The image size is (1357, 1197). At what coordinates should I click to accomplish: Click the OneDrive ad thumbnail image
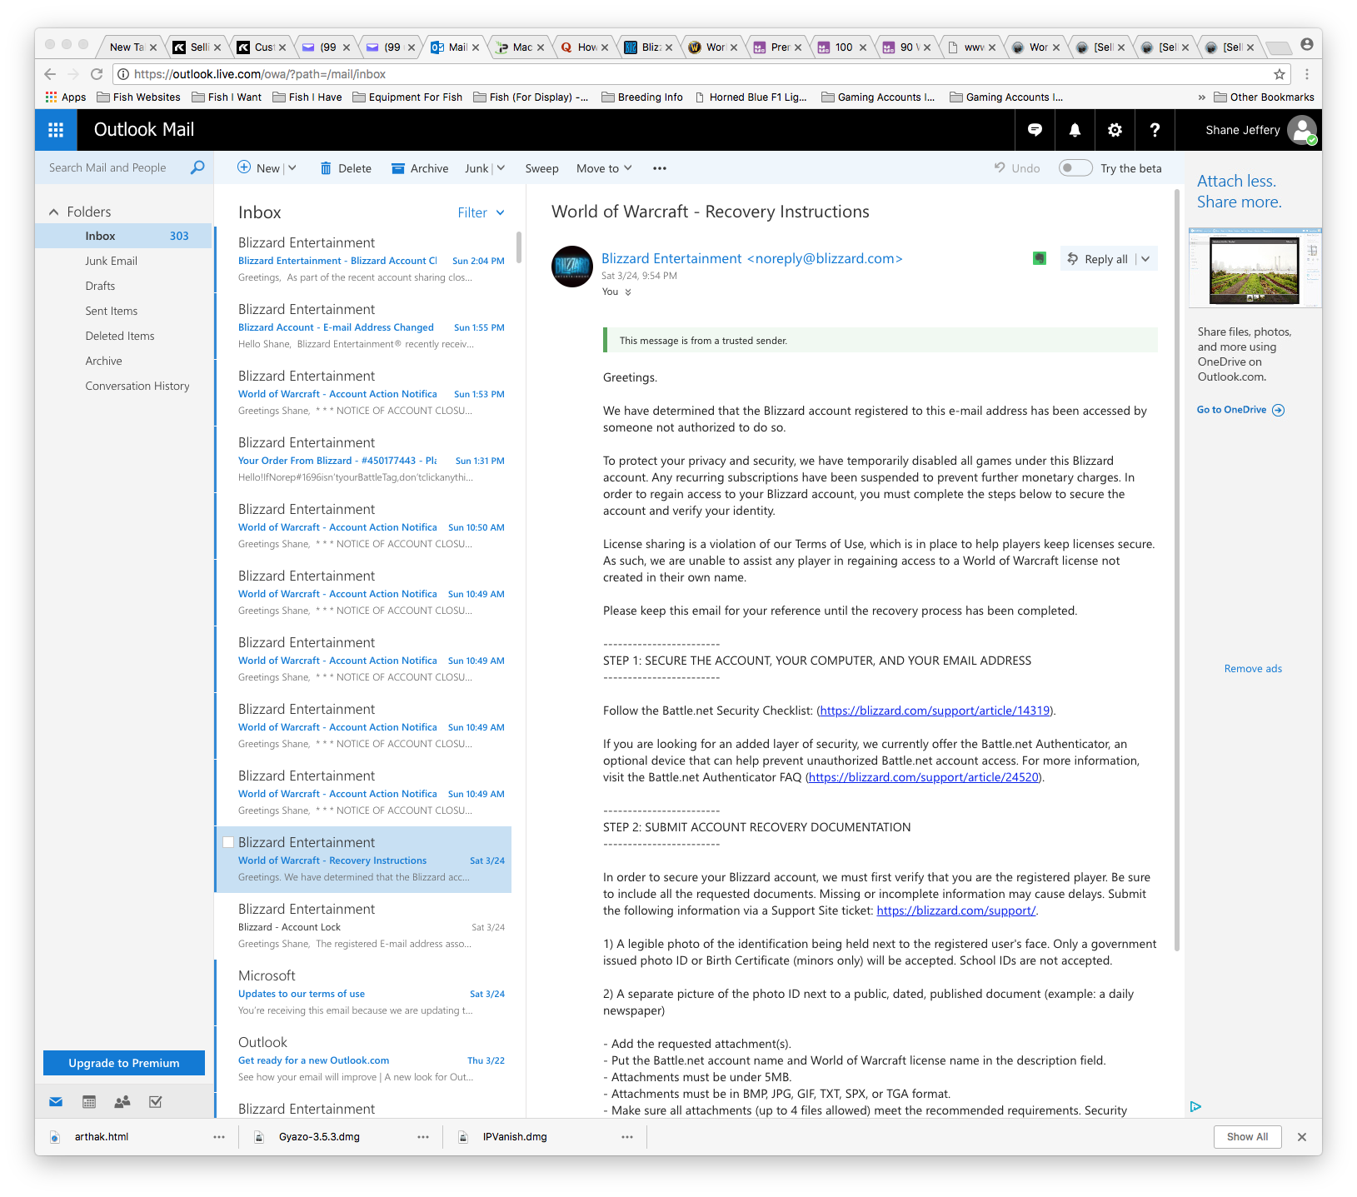1255,267
